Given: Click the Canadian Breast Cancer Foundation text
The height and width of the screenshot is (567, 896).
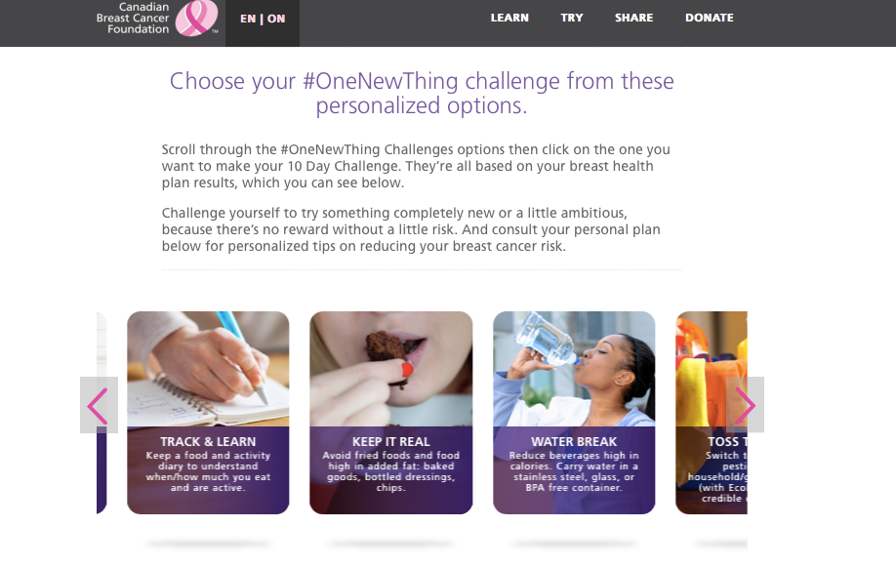Looking at the screenshot, I should (133, 19).
